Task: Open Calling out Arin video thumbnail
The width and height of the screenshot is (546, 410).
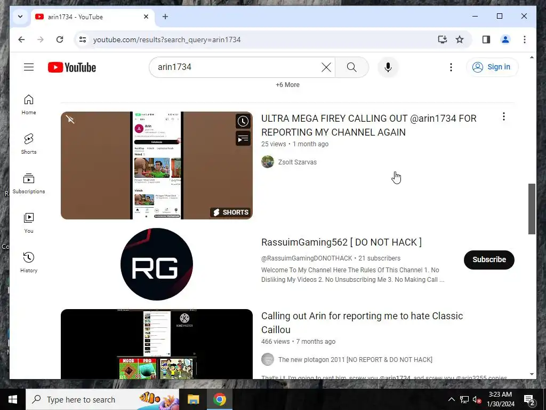Action: click(x=157, y=344)
